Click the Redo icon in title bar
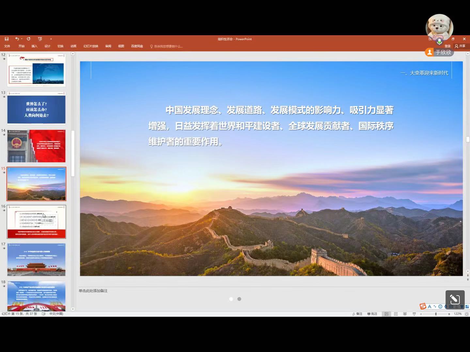 (x=29, y=39)
